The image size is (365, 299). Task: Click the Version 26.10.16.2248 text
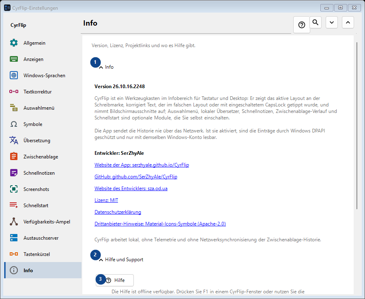(120, 87)
